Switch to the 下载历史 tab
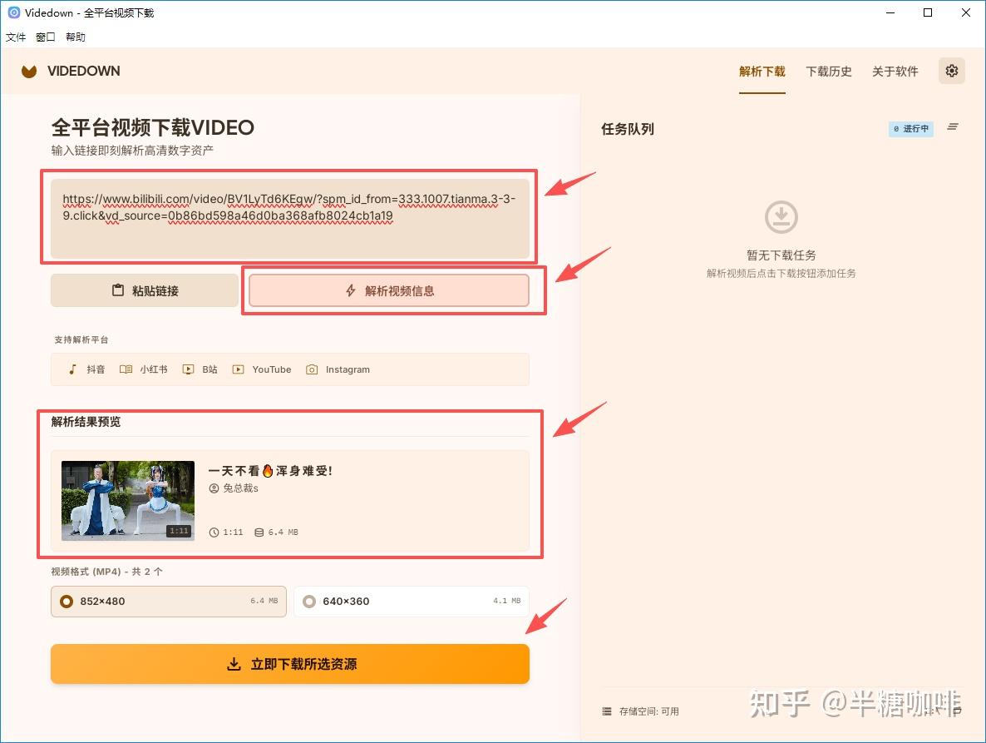Image resolution: width=986 pixels, height=743 pixels. point(829,72)
